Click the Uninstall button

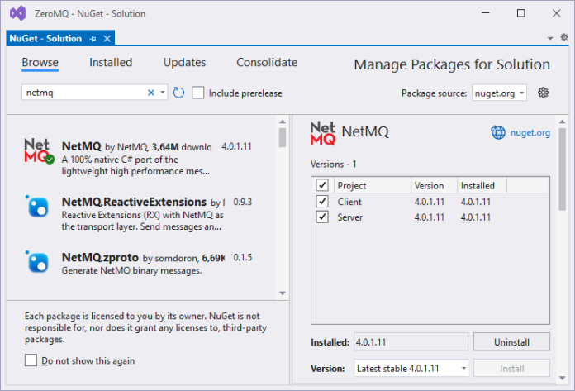[x=511, y=342]
